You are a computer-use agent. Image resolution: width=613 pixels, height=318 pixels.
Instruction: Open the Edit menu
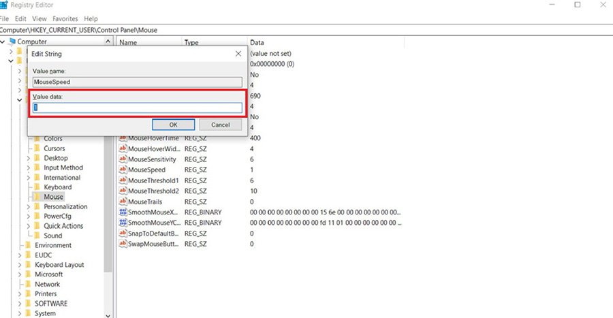tap(20, 18)
